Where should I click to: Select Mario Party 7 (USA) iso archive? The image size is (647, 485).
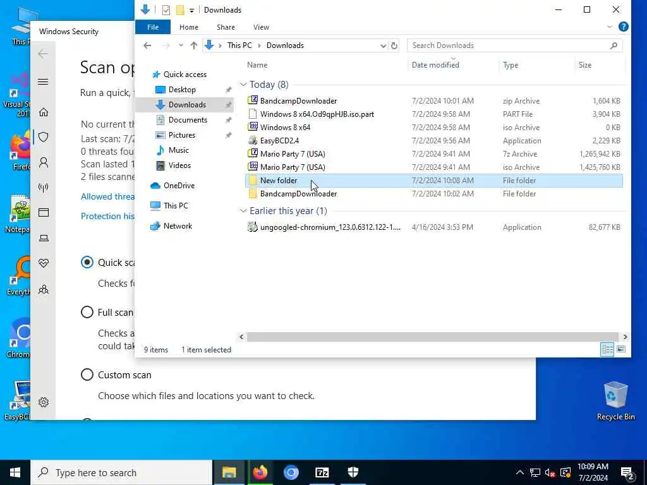(434, 167)
